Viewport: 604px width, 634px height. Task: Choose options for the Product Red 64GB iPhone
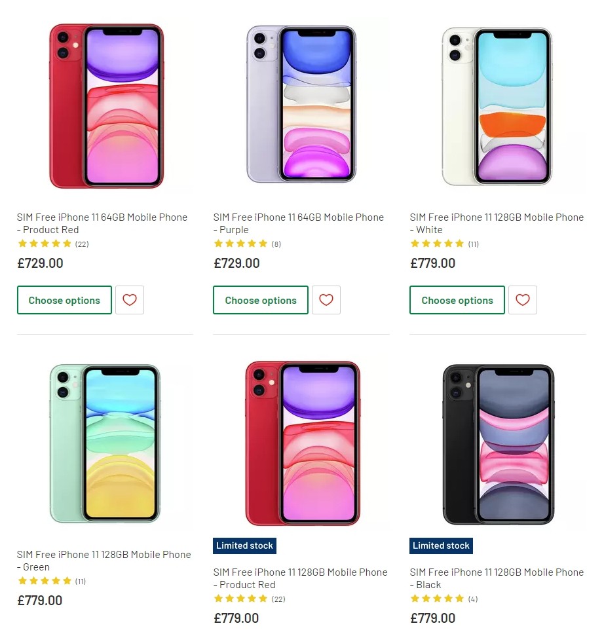(64, 300)
